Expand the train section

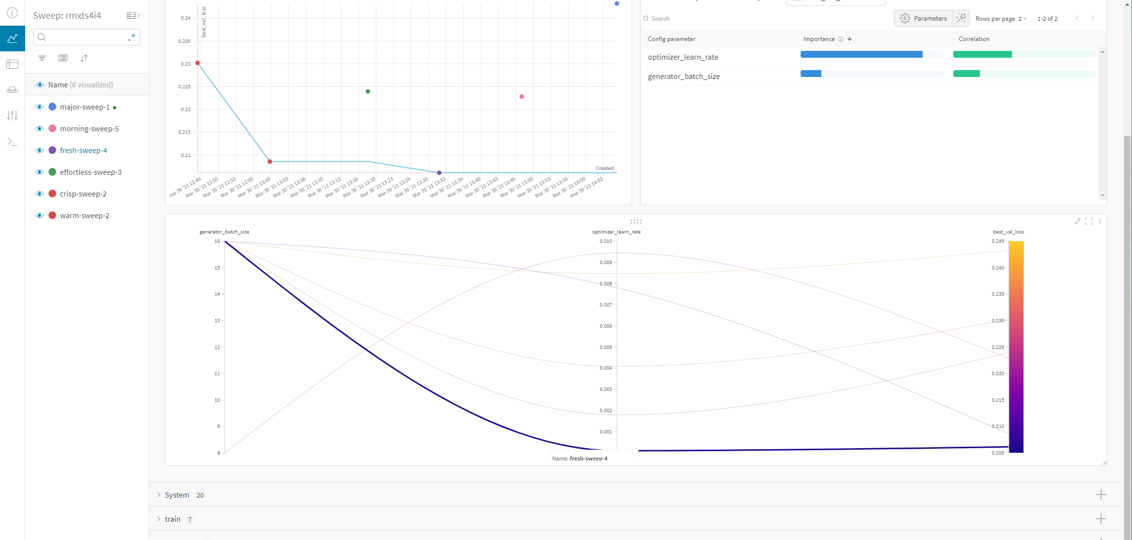(x=159, y=519)
